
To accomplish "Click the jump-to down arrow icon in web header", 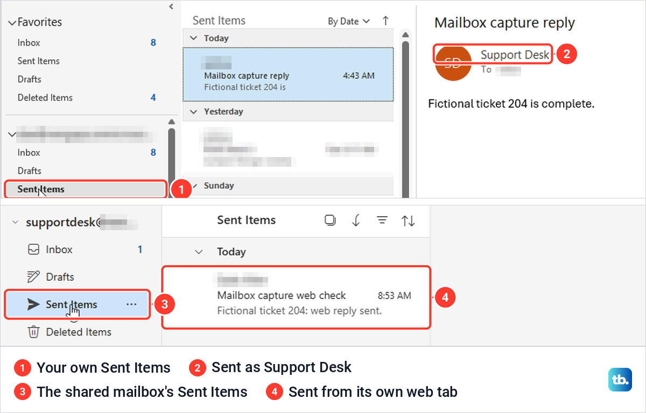I will (x=356, y=220).
